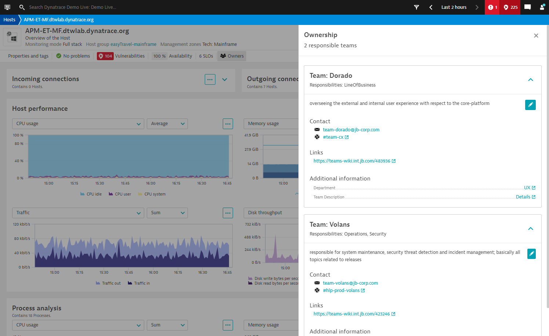Open the vulnerabilities indicator showing 225

click(x=510, y=7)
